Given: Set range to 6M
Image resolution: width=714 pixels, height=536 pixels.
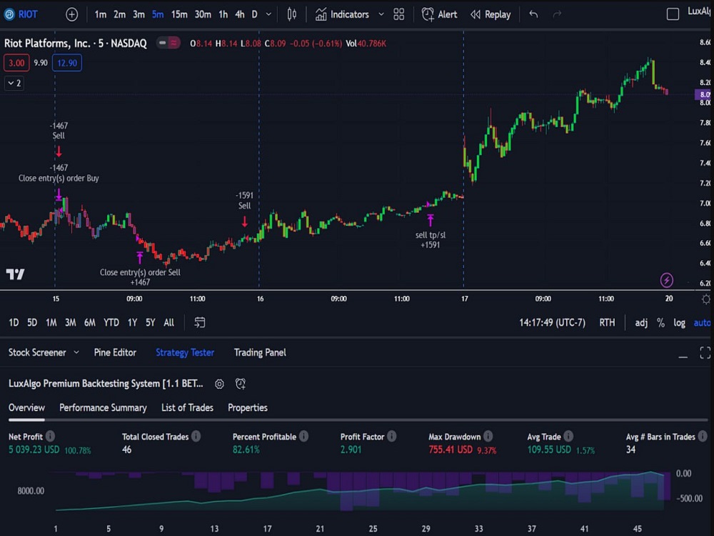Looking at the screenshot, I should click(x=90, y=323).
